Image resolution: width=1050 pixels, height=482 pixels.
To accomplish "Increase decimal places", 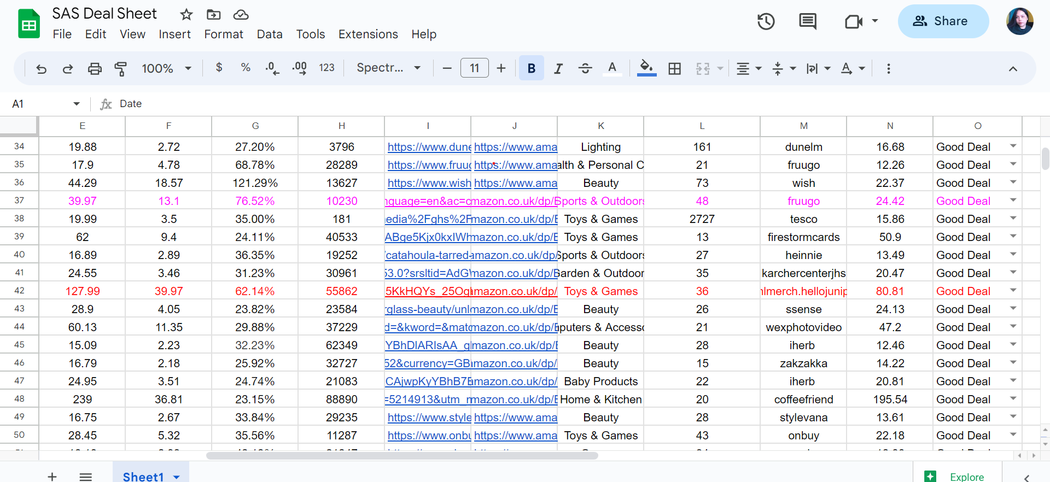I will [299, 68].
